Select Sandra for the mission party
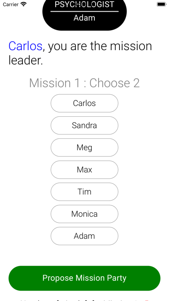The height and width of the screenshot is (301, 169). (84, 125)
